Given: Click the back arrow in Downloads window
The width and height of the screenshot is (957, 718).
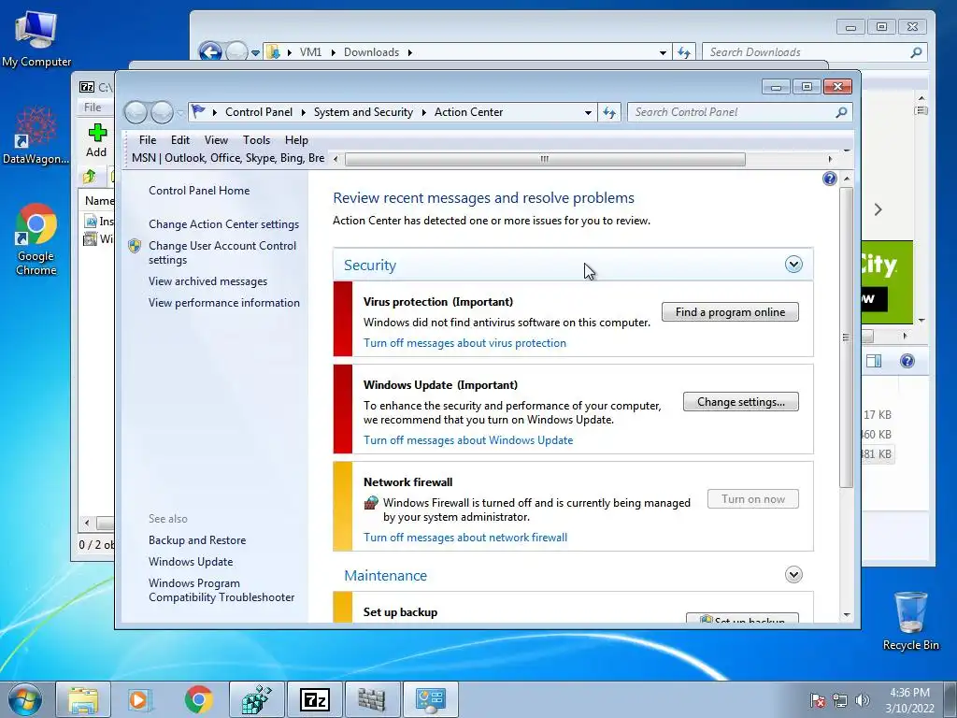Looking at the screenshot, I should pyautogui.click(x=210, y=52).
